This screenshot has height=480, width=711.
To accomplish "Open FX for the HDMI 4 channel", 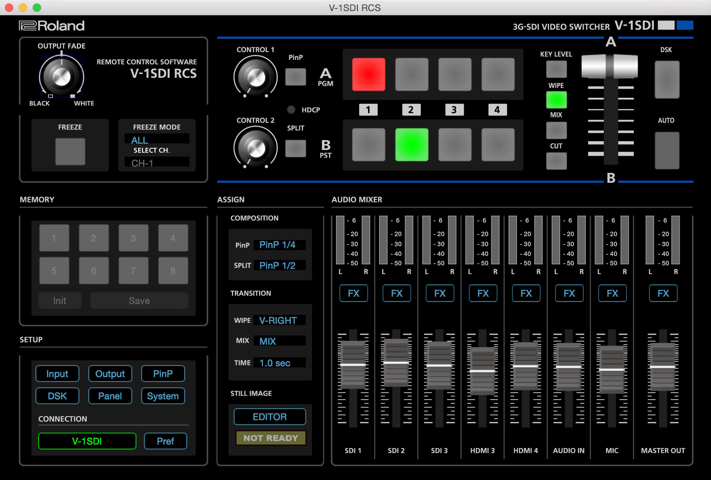I will click(526, 293).
